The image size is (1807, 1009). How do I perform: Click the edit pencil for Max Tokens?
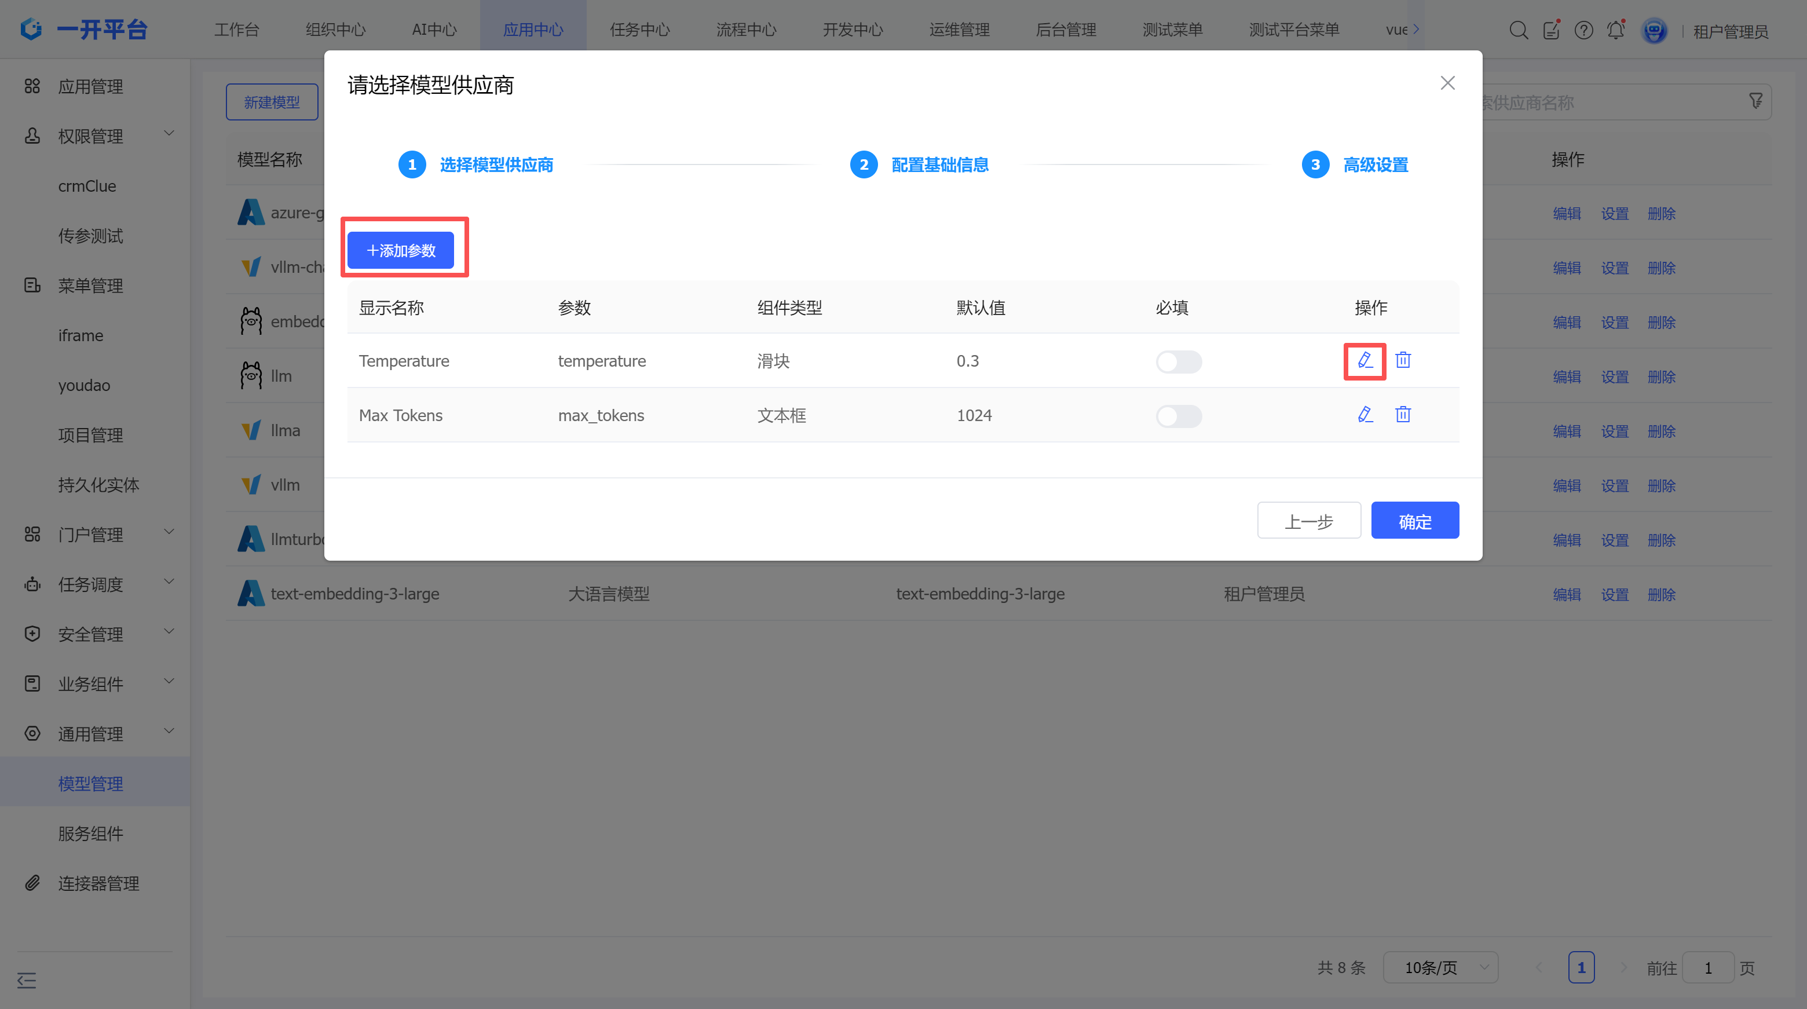click(x=1365, y=415)
